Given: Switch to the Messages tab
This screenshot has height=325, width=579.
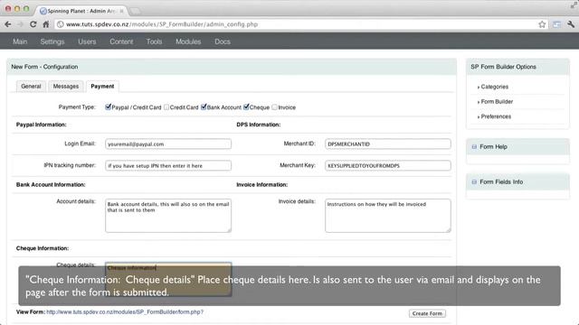Looking at the screenshot, I should [x=66, y=87].
